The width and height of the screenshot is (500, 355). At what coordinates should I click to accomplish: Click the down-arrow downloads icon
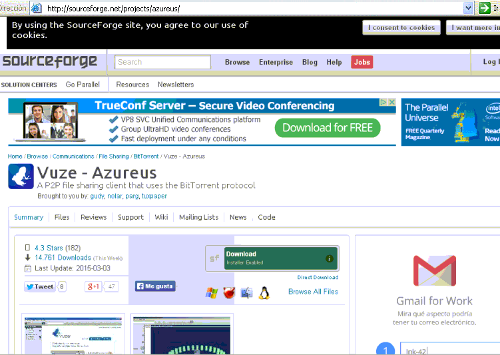(28, 257)
